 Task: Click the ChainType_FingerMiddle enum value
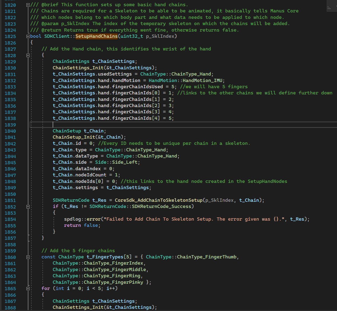(115, 269)
